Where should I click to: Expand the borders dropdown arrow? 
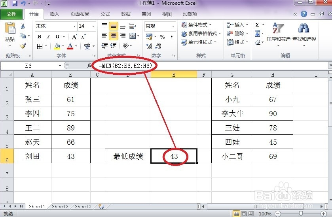46,46
